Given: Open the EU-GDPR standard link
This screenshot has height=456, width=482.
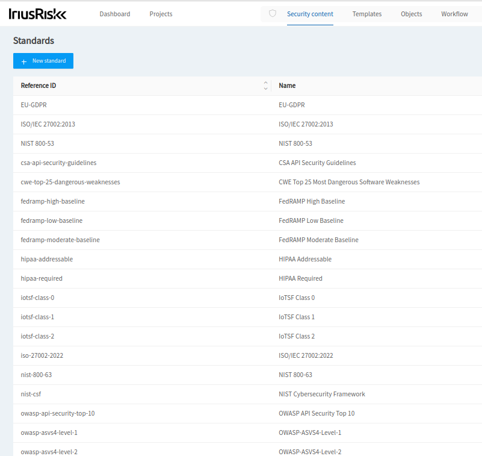Looking at the screenshot, I should tap(34, 105).
